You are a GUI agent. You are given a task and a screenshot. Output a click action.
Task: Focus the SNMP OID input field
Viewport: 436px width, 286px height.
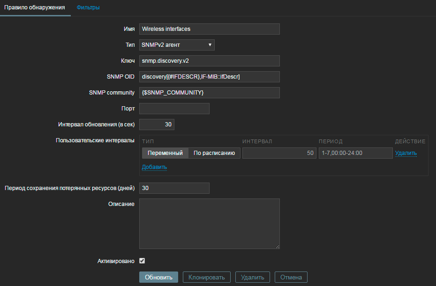pos(209,77)
